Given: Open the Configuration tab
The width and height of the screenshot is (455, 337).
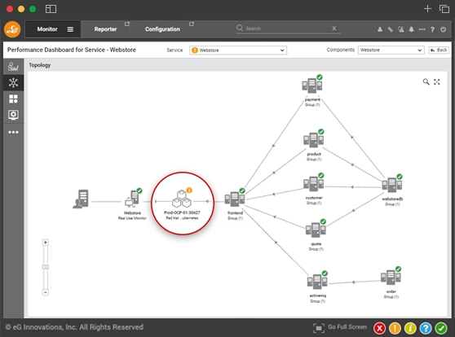Looking at the screenshot, I should coord(162,29).
